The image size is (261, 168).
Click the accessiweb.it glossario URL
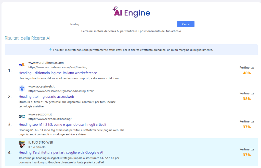tap(61, 91)
